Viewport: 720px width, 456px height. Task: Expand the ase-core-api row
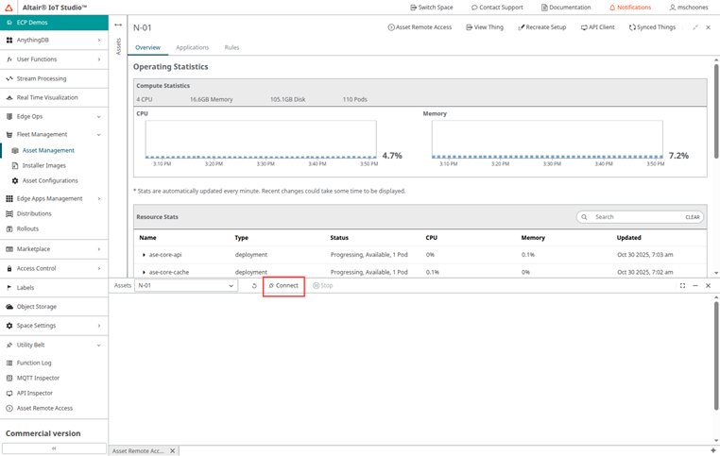tap(144, 255)
